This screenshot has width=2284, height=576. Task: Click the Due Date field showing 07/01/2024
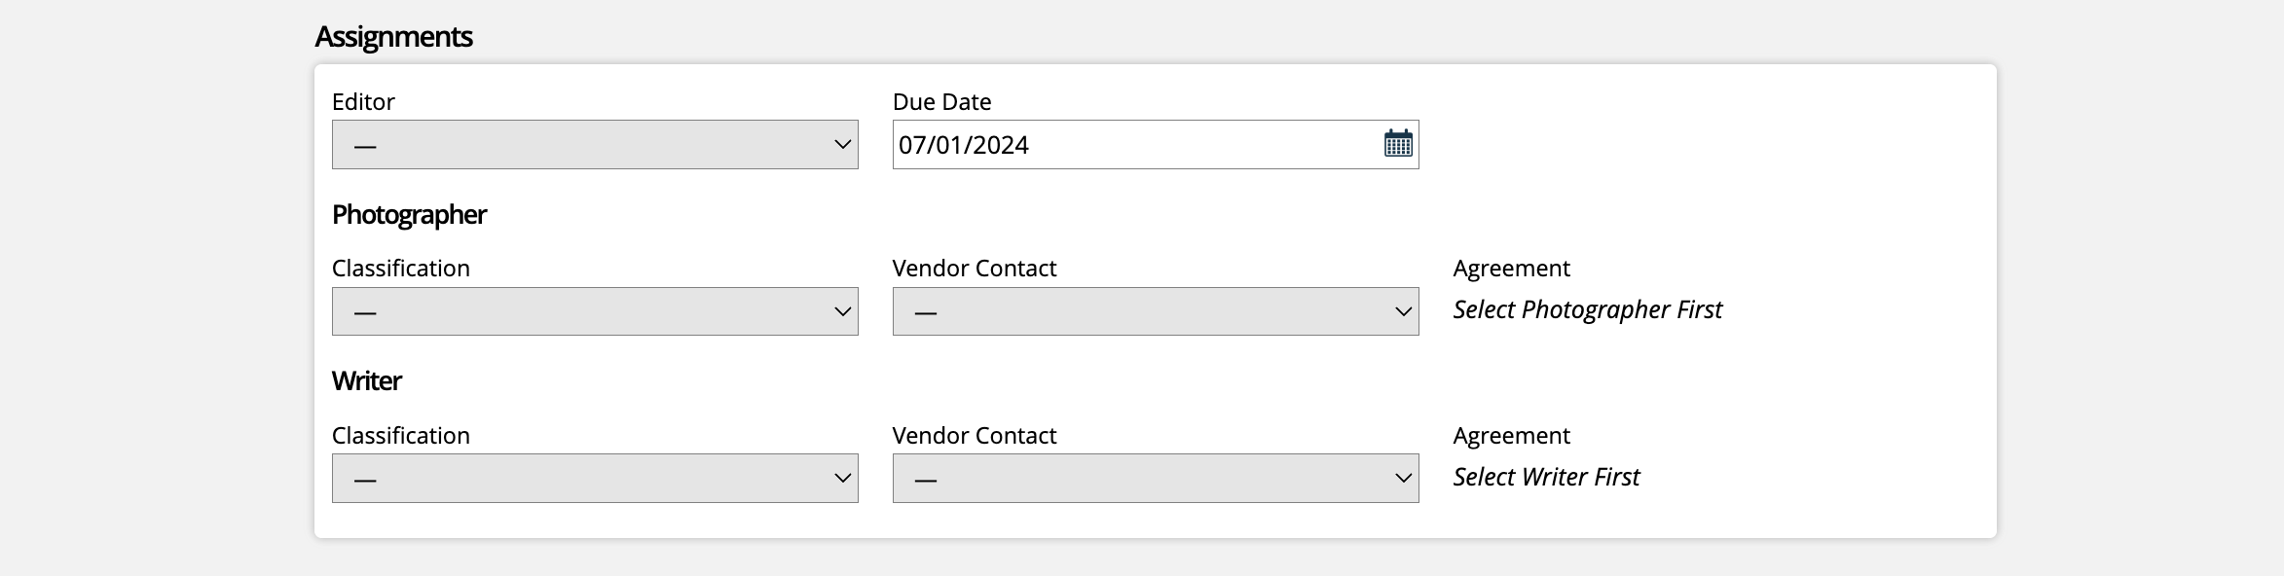pos(1156,144)
